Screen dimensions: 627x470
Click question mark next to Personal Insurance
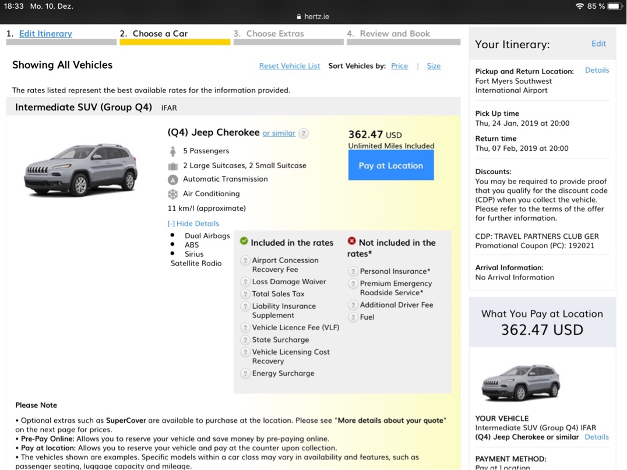[x=353, y=271]
